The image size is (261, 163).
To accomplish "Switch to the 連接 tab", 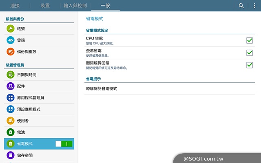I will click(15, 6).
